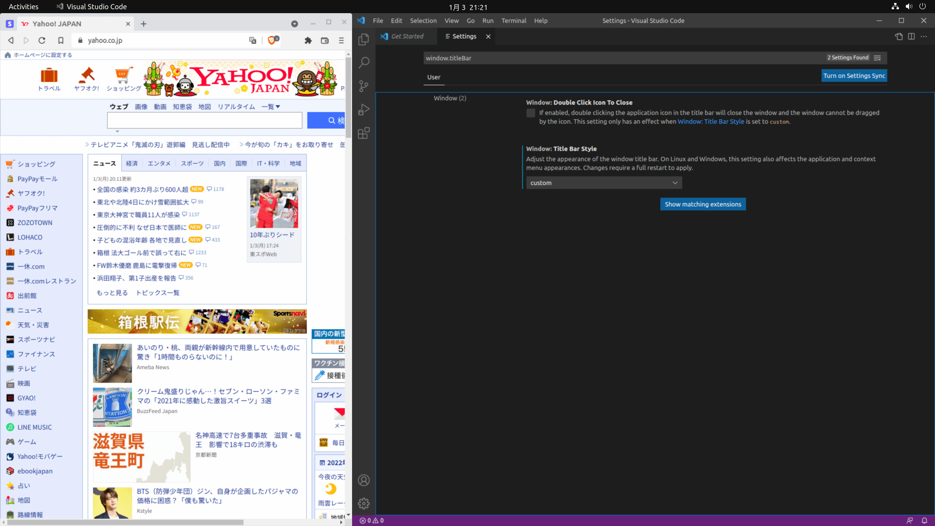Click the Title Bar Style link

pyautogui.click(x=711, y=122)
